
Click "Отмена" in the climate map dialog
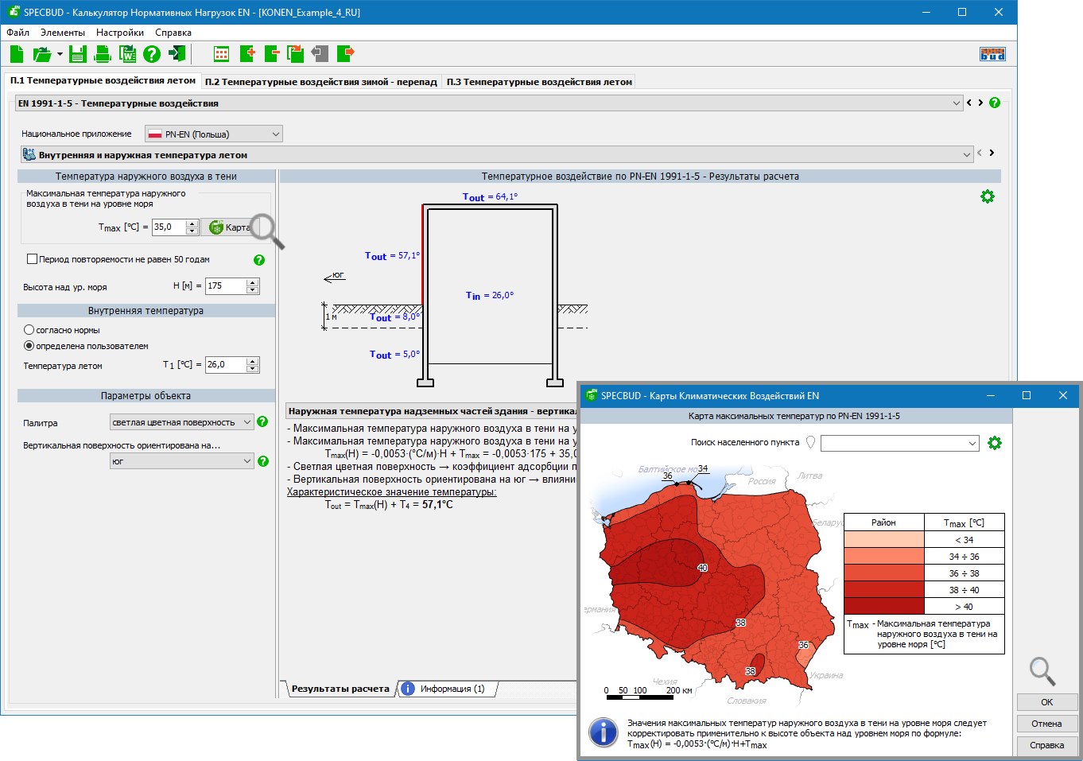(x=1046, y=724)
